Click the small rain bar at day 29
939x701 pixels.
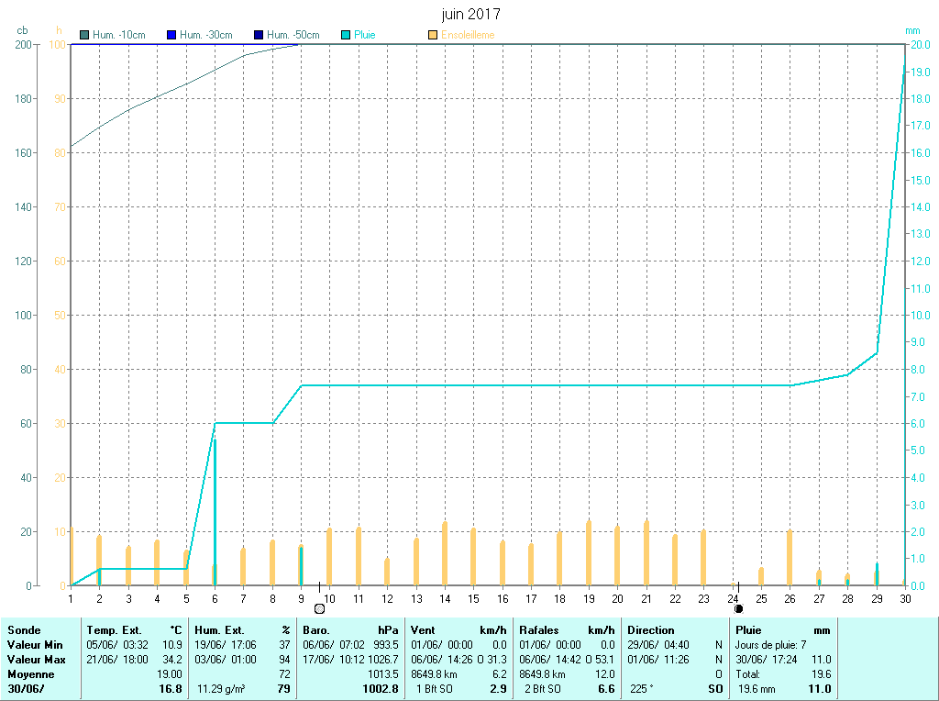(x=877, y=574)
